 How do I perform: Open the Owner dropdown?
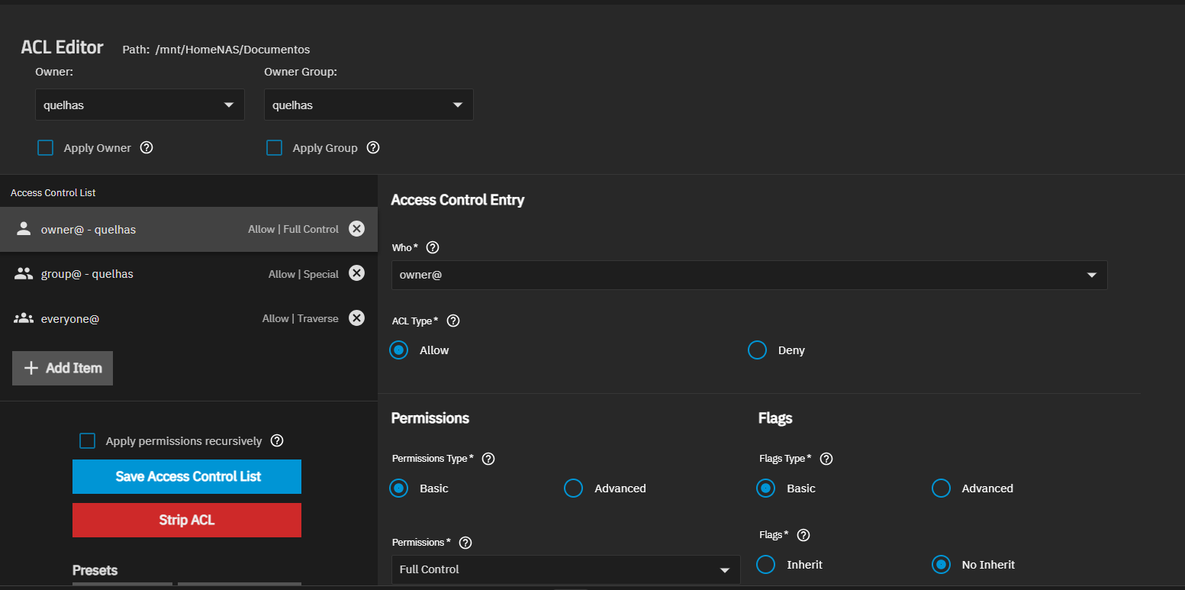[140, 105]
